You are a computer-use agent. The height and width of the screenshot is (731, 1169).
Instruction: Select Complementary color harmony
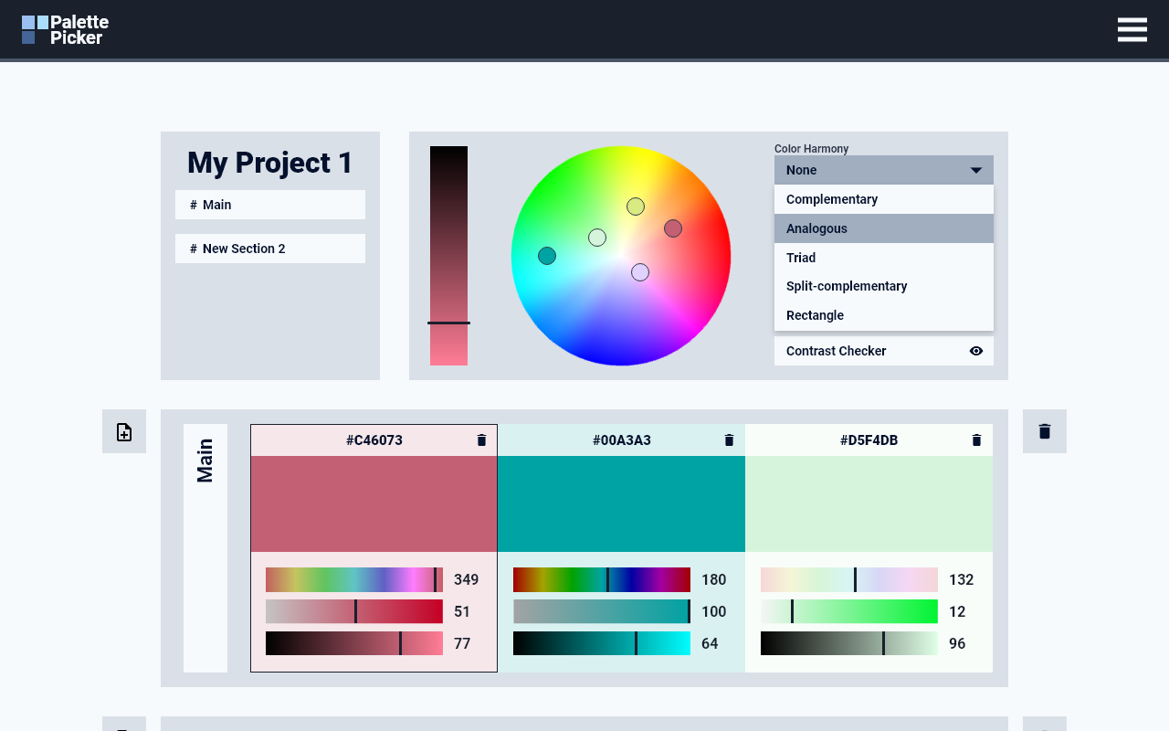tap(832, 199)
